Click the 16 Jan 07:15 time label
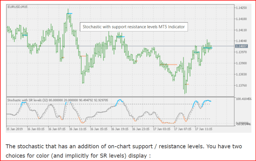 click(x=57, y=129)
